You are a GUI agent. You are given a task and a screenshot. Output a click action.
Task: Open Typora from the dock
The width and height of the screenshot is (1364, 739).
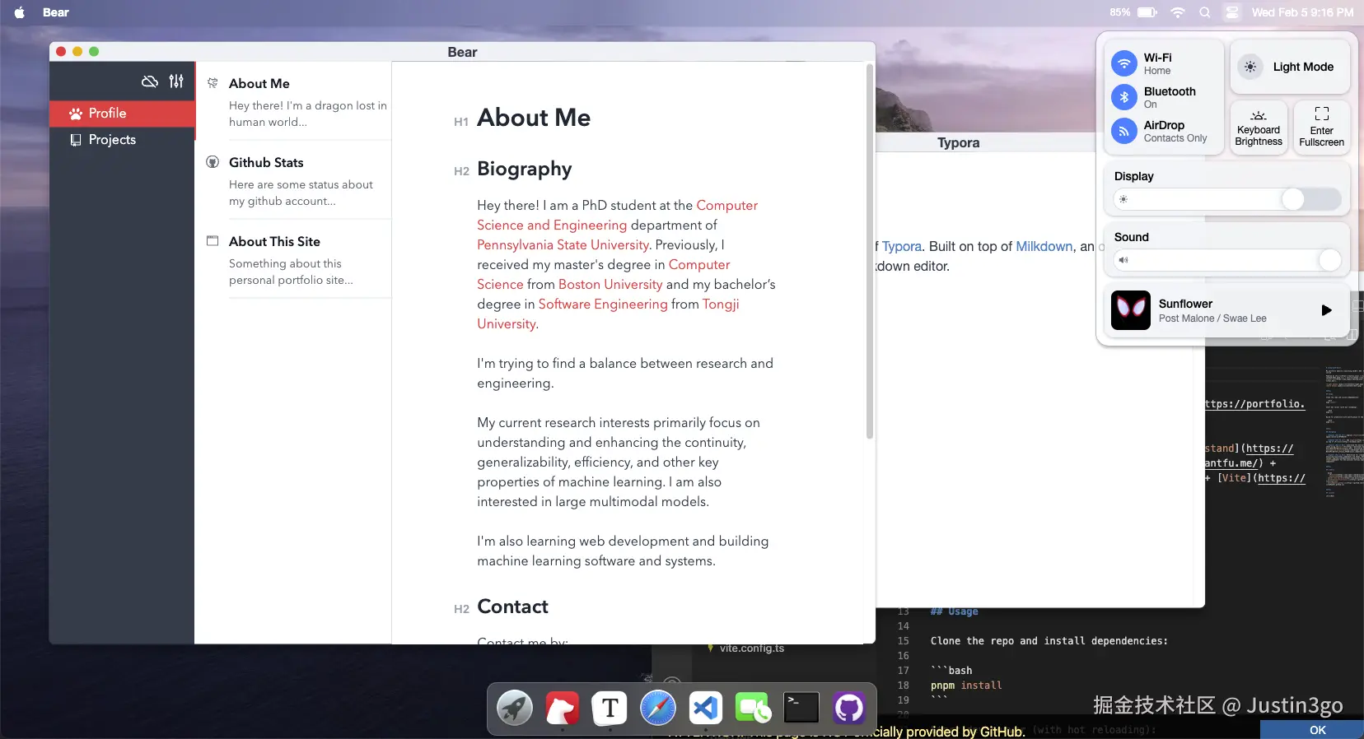coord(610,708)
